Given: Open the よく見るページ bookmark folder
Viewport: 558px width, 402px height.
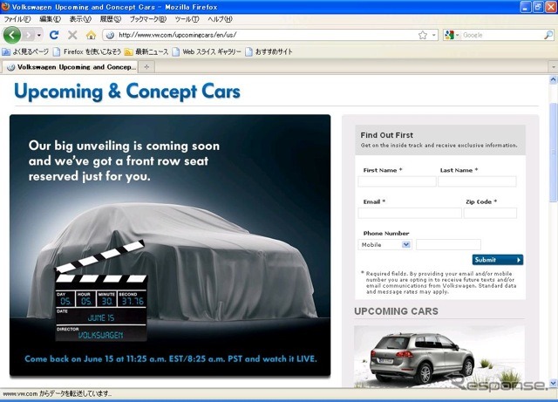Looking at the screenshot, I should click(25, 52).
